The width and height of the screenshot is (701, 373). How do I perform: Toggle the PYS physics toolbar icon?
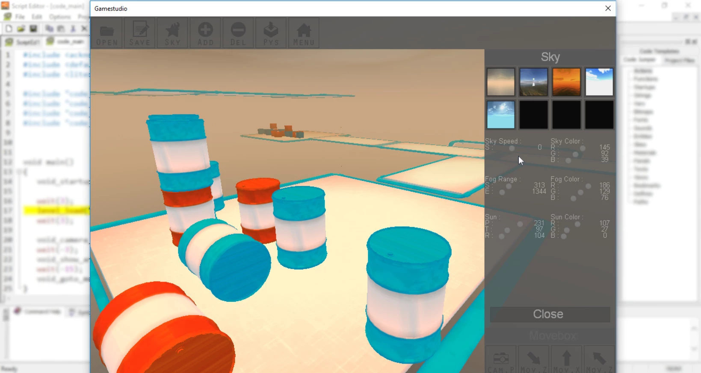pos(271,33)
